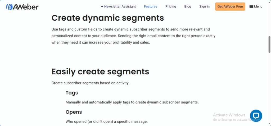Click the 'Manually and automatically apply tags' sentence
The width and height of the screenshot is (271, 126).
coord(132,102)
